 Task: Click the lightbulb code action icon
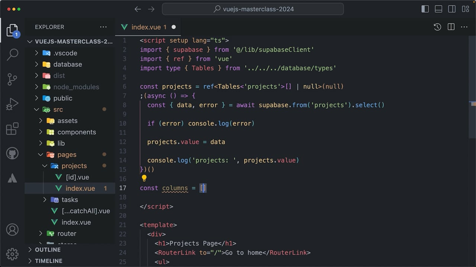(x=144, y=178)
